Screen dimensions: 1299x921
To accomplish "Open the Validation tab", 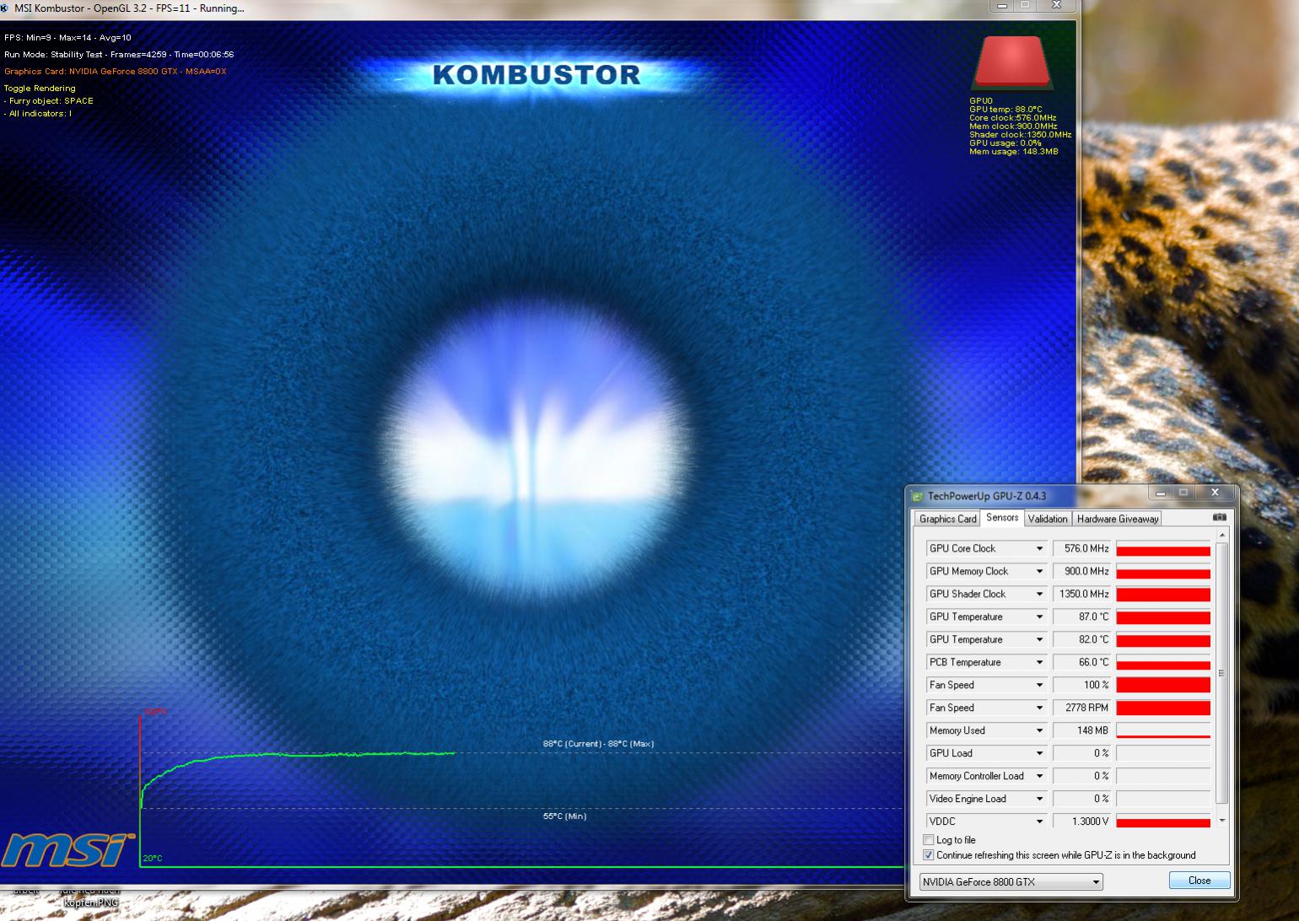I will point(1048,519).
